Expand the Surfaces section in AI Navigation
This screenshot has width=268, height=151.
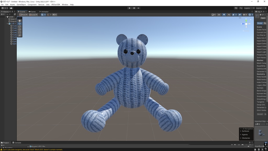point(241,131)
